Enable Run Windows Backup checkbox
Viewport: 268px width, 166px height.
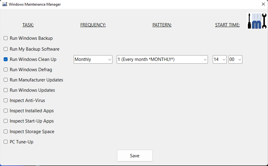(x=6, y=38)
